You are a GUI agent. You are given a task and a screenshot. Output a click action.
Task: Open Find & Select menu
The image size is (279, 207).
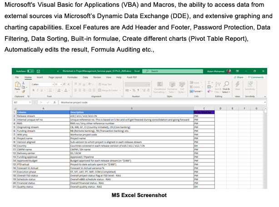point(226,87)
